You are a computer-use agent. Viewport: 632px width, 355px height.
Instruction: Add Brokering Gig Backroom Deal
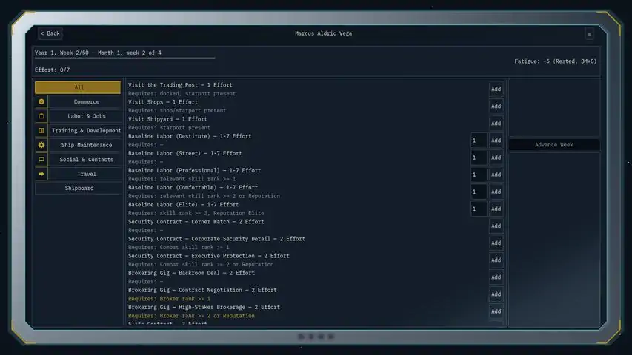point(496,277)
